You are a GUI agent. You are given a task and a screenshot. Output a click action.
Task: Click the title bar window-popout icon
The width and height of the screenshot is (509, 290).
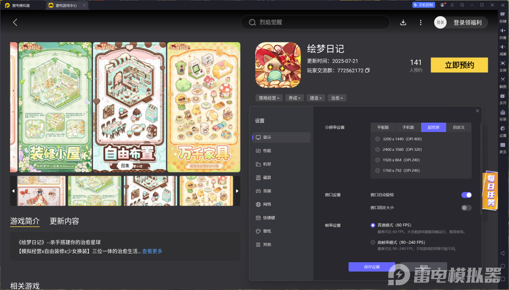(462, 5)
